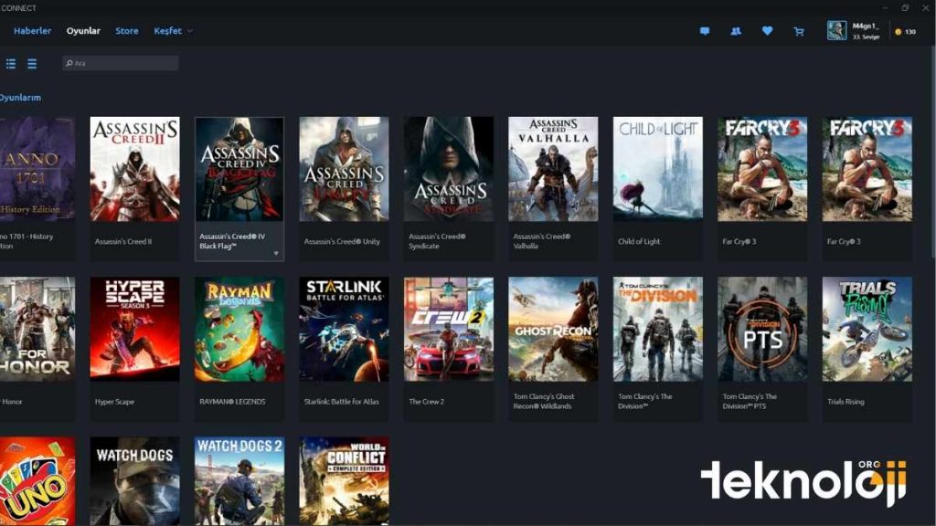936x526 pixels.
Task: Click the M4gn1_ profile avatar
Action: pyautogui.click(x=836, y=30)
